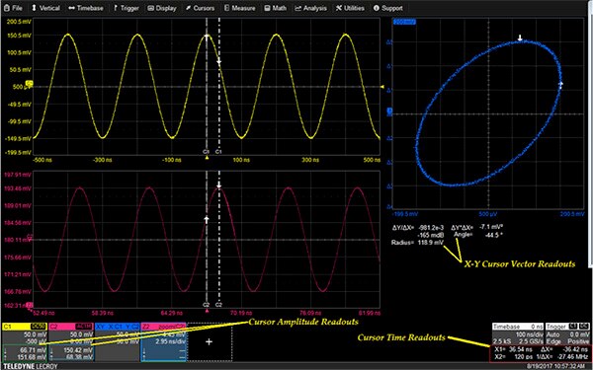Click the Radius= 118.9 mV readout
This screenshot has width=593, height=370.
(417, 243)
